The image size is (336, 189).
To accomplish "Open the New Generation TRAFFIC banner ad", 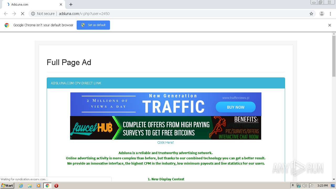I will tap(166, 104).
